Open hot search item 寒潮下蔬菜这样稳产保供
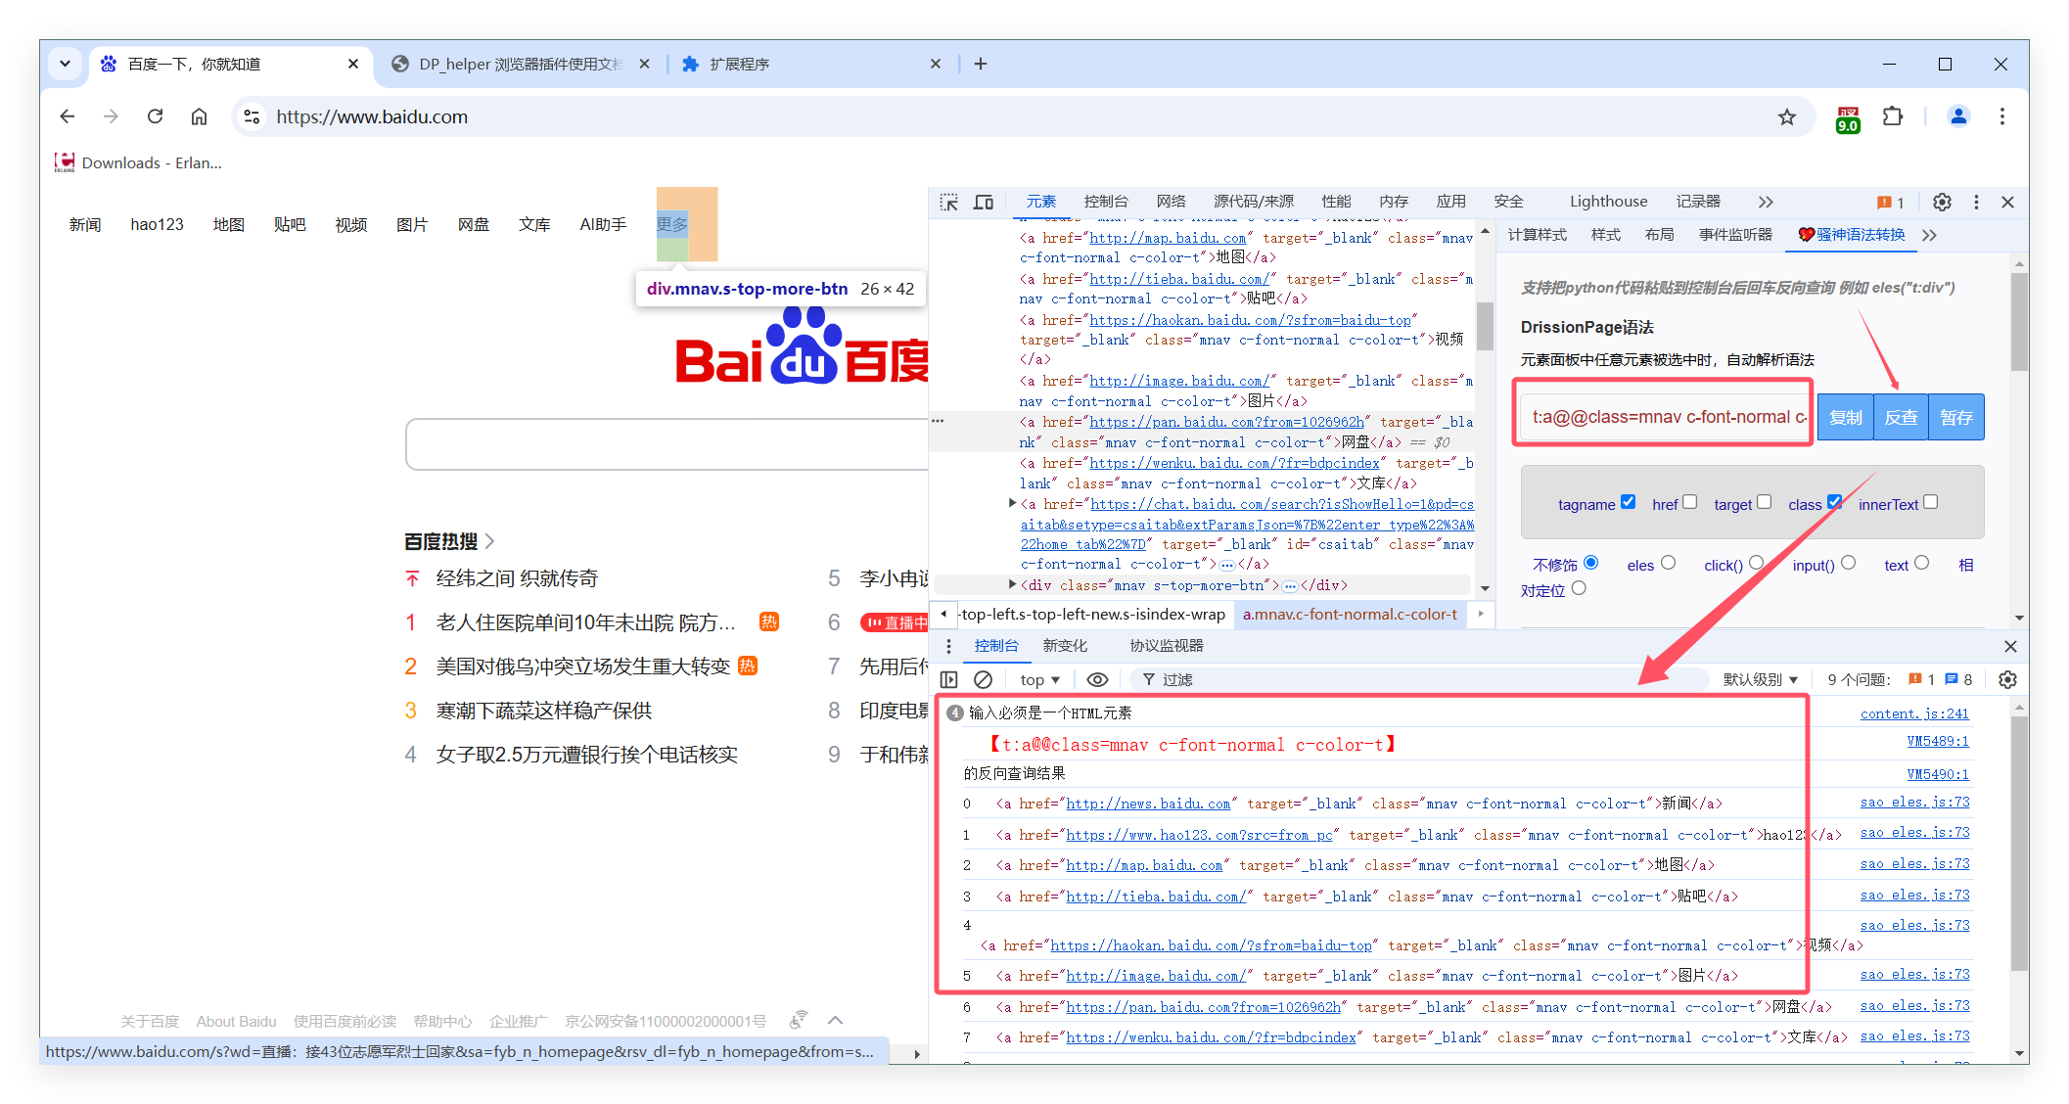Image resolution: width=2069 pixels, height=1104 pixels. 544,711
